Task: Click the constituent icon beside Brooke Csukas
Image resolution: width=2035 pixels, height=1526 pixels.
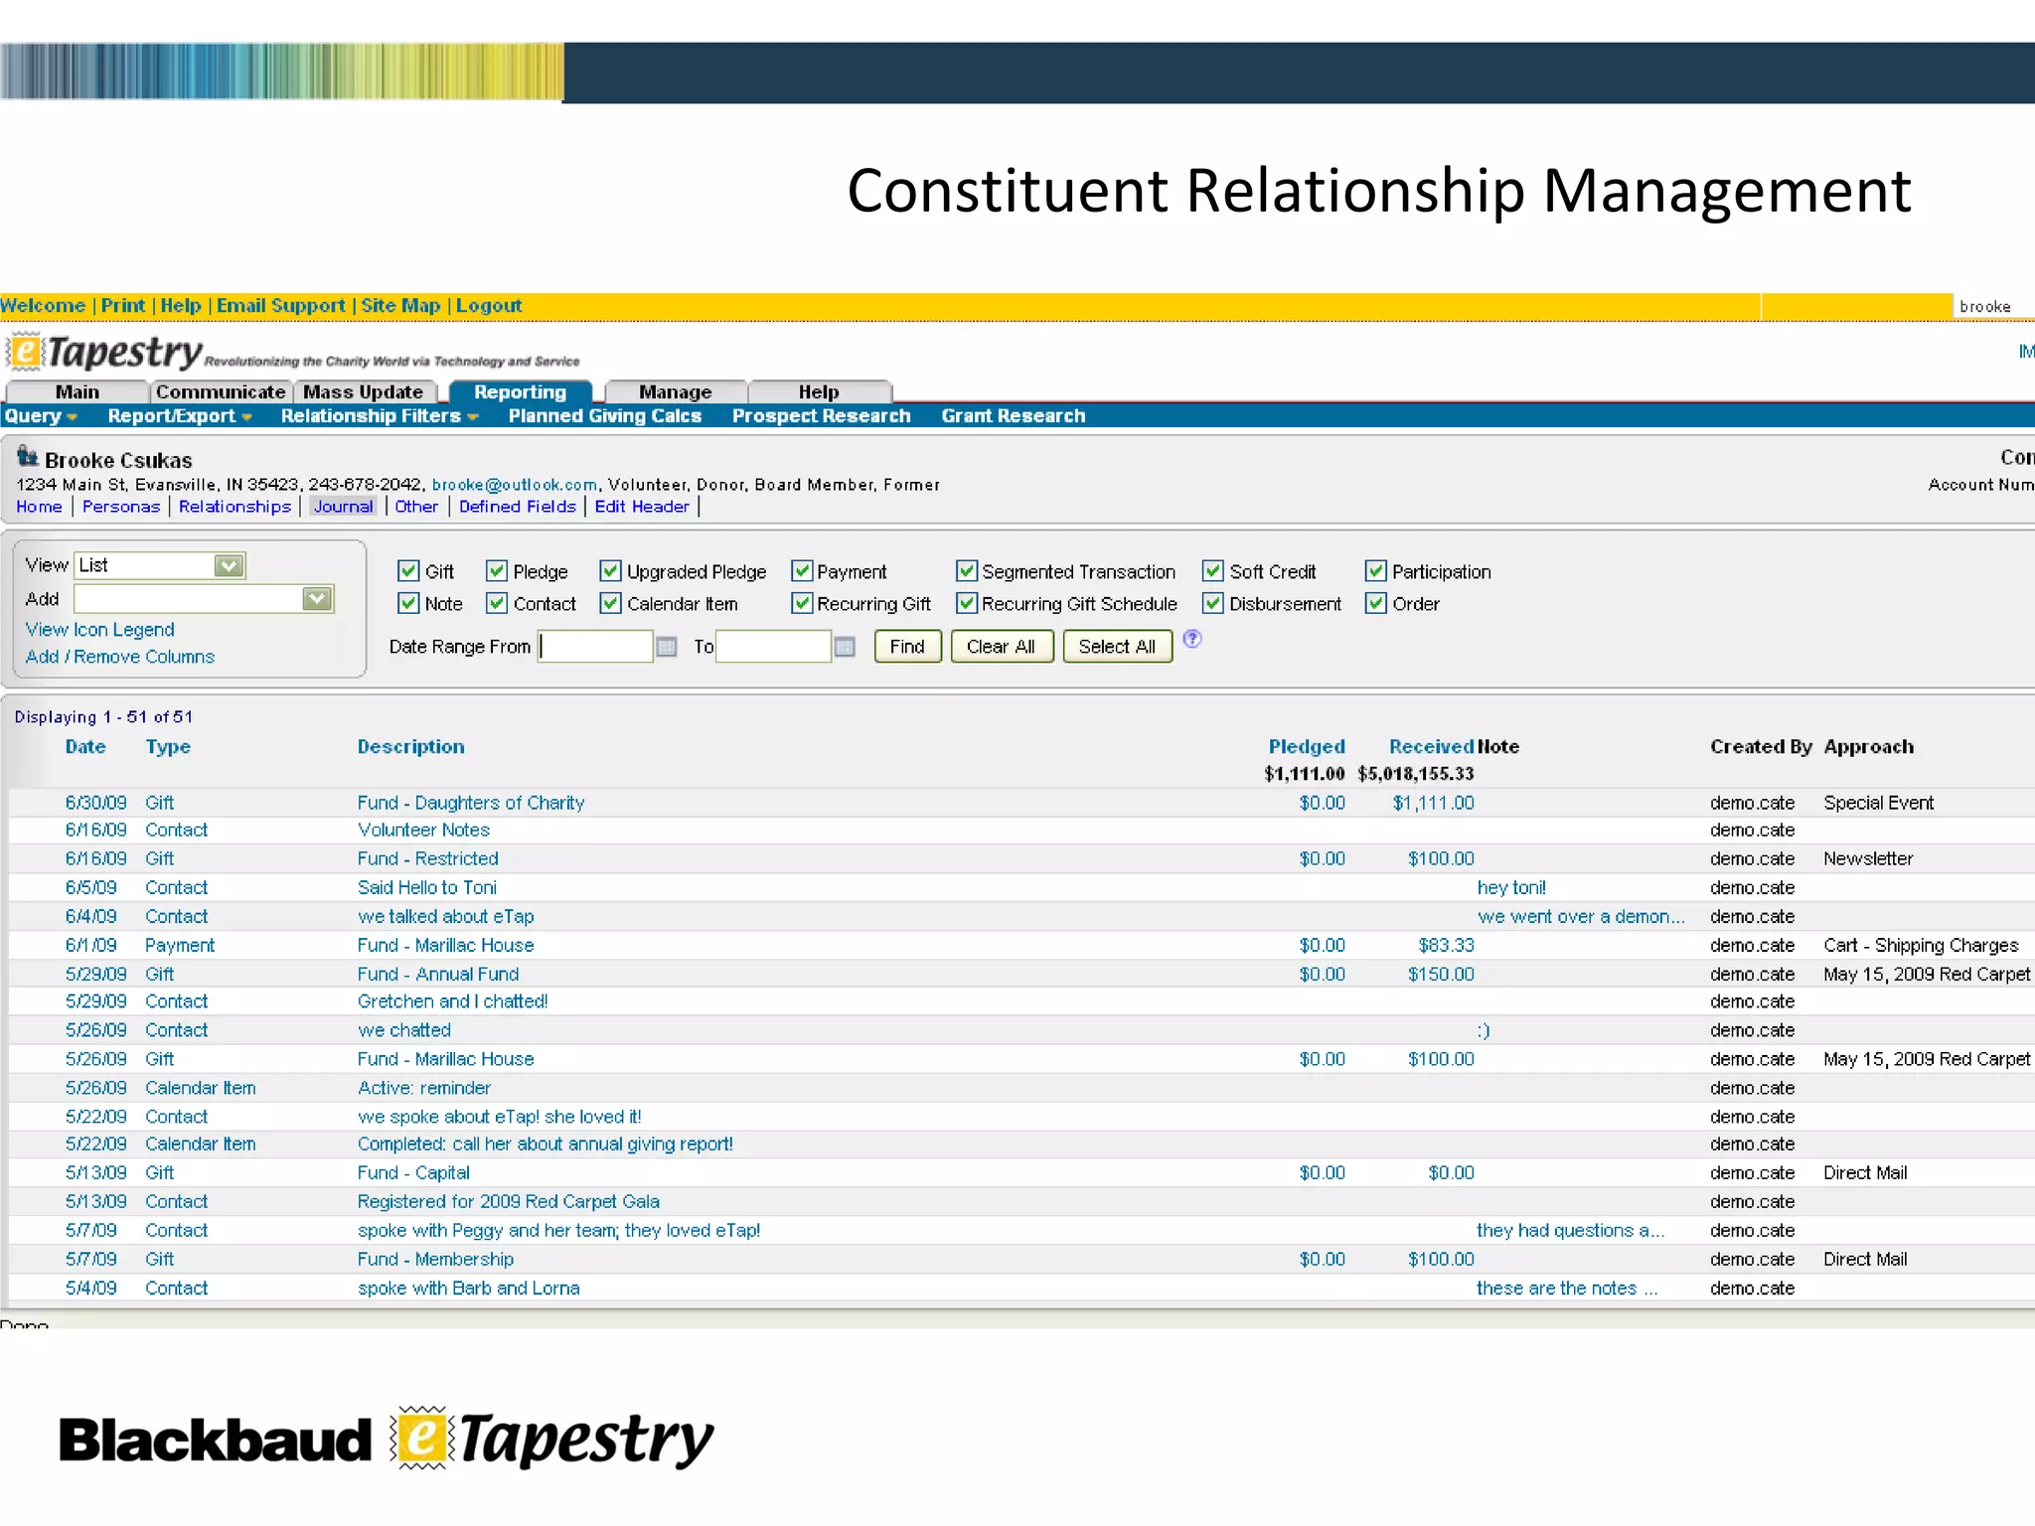Action: click(27, 457)
